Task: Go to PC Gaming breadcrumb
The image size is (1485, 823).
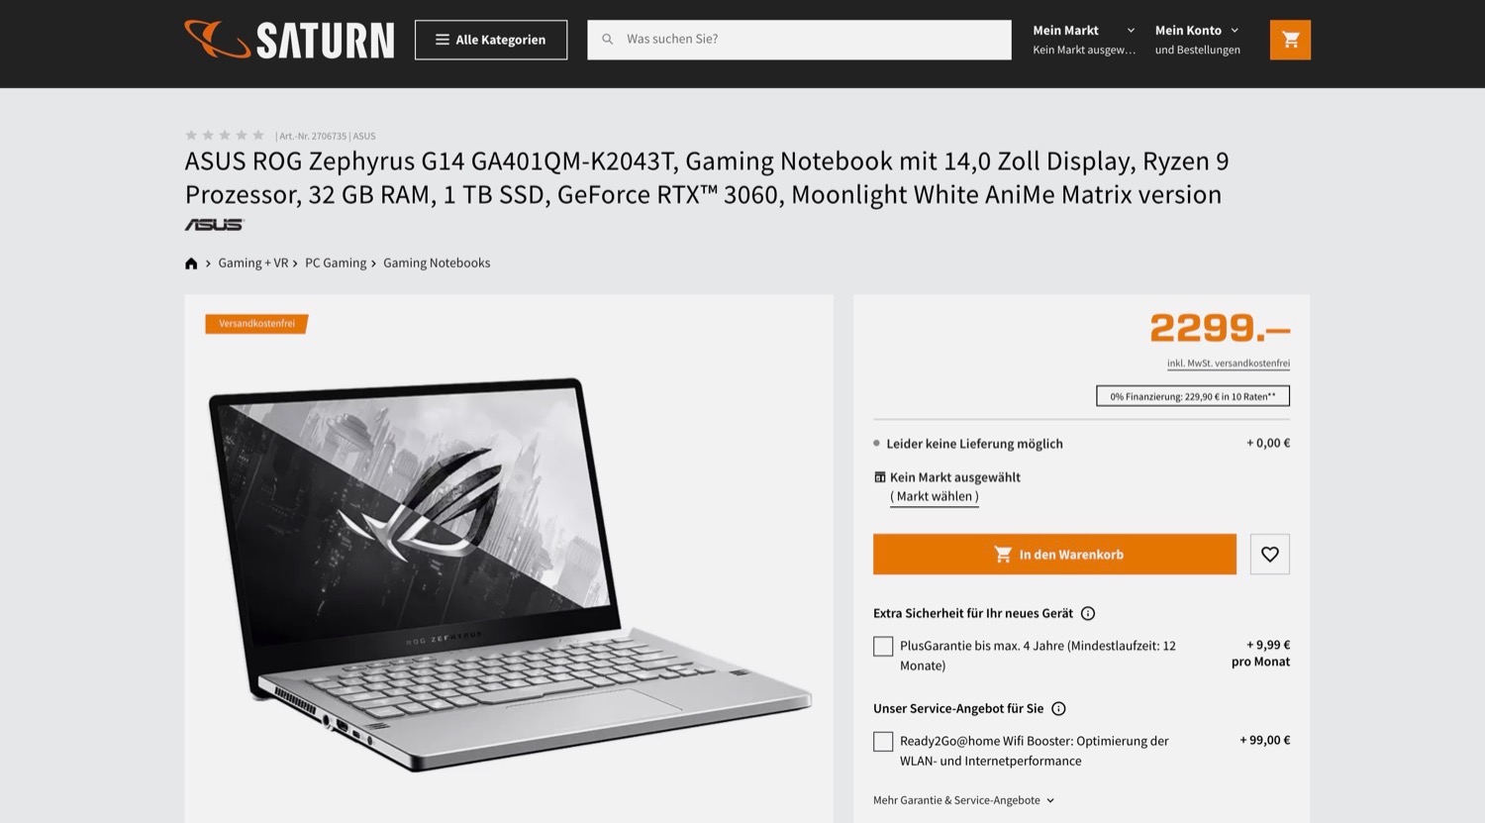Action: point(336,262)
